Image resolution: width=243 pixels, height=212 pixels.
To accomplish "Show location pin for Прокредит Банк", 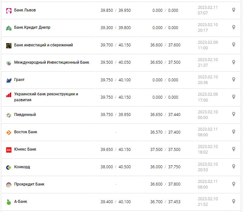I will (234, 184).
